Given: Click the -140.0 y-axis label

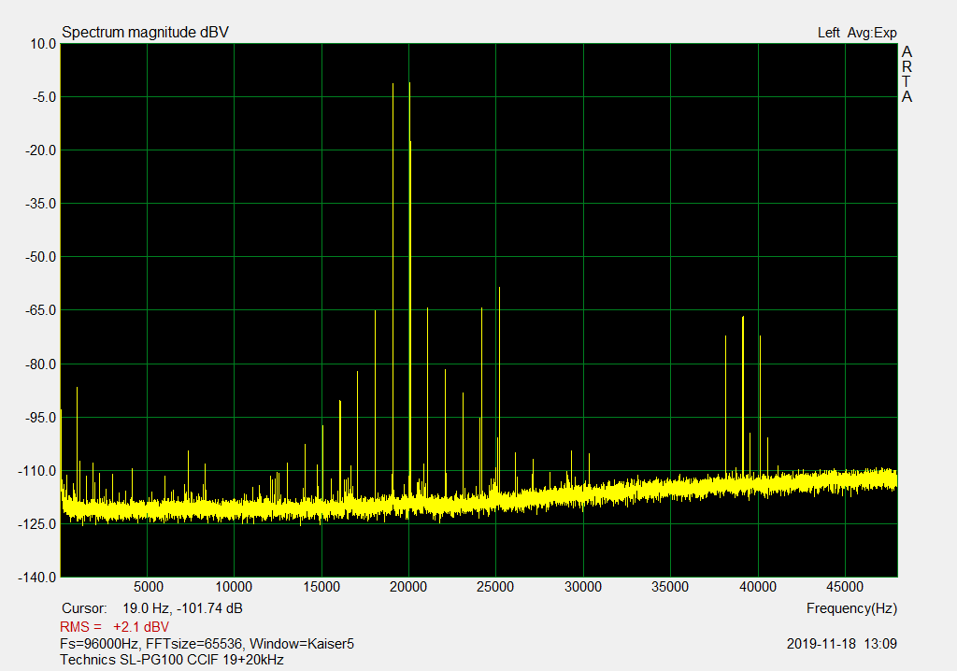Looking at the screenshot, I should (x=37, y=578).
